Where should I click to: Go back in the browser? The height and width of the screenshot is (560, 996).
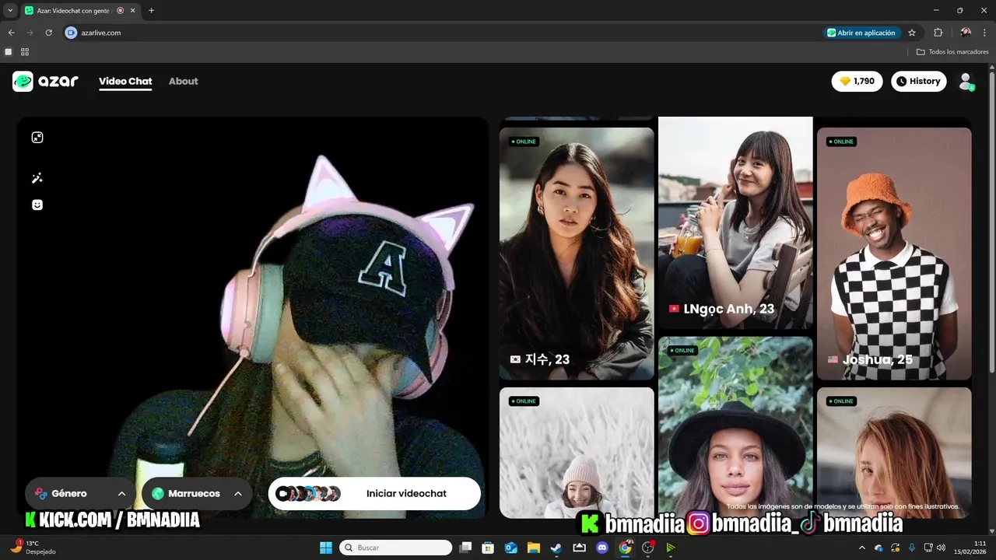pos(11,33)
